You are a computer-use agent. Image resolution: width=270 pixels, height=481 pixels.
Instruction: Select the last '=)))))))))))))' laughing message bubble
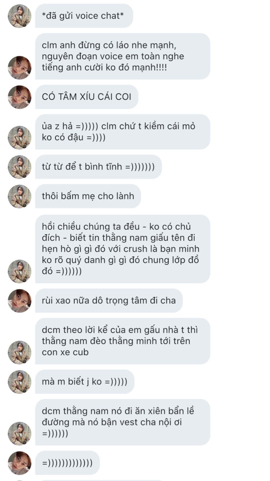pos(67,463)
